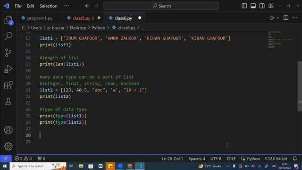302x170 pixels.
Task: Open editor More Actions ellipsis
Action: 294,18
